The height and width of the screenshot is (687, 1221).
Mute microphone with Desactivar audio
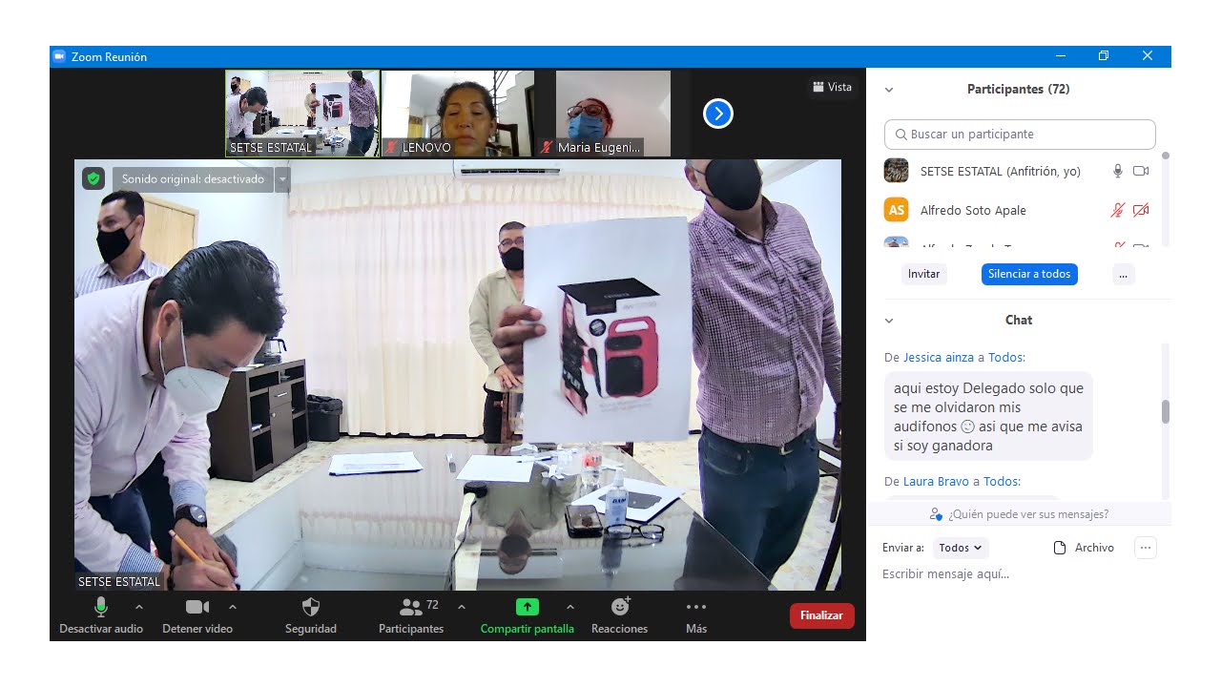click(x=101, y=615)
